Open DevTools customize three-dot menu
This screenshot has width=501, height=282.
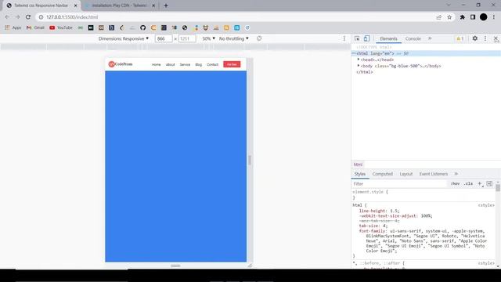tap(485, 38)
